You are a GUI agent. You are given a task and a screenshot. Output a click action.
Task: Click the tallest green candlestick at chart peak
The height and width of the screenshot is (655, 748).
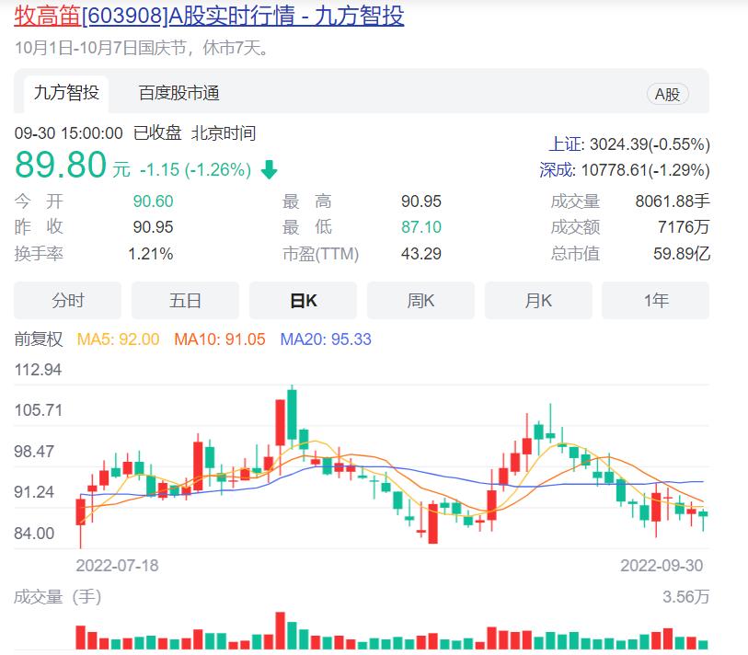[292, 415]
